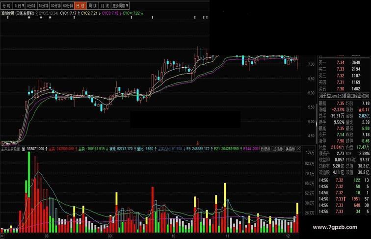This screenshot has width=371, height=239.
Task: Click the PE(动) 97.37 value
Action: pos(365,159)
